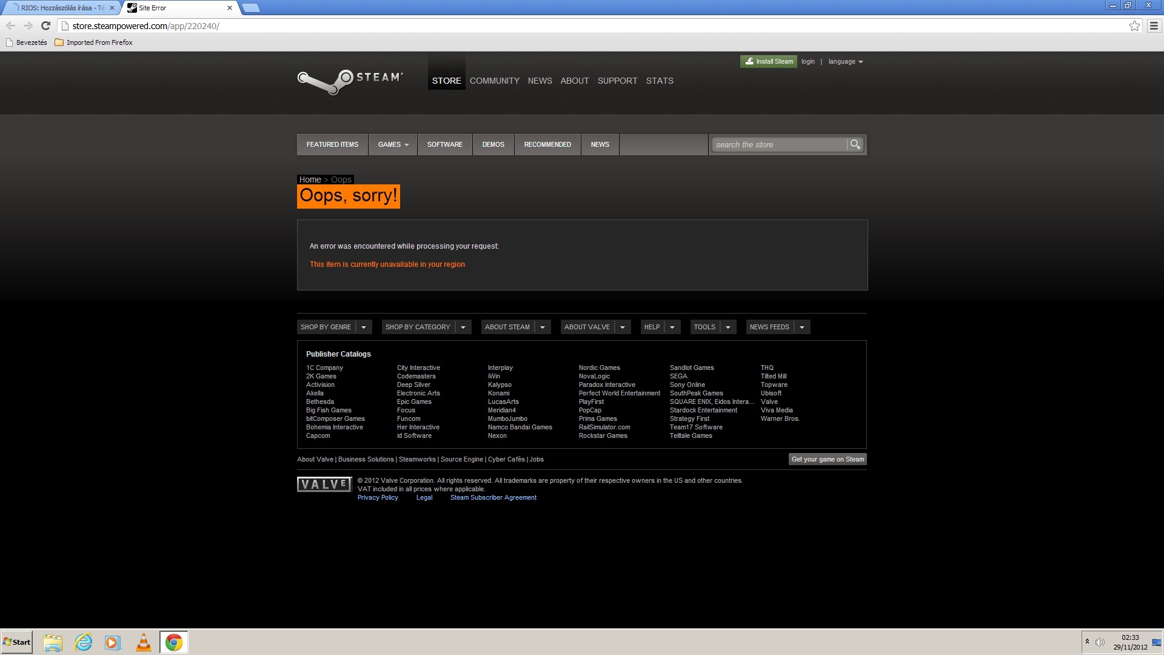
Task: Open the Chrome menu icon
Action: coord(1154,25)
